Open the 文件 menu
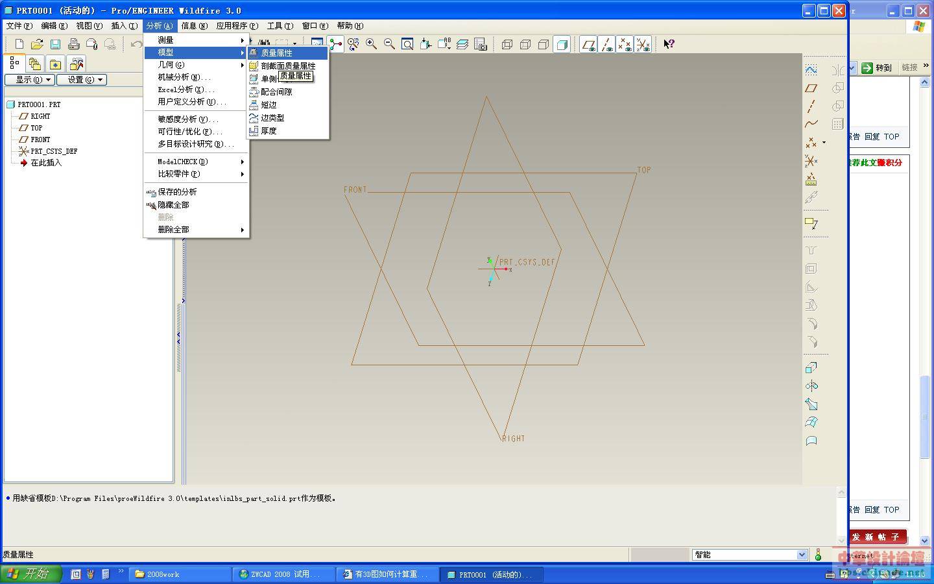 [19, 26]
